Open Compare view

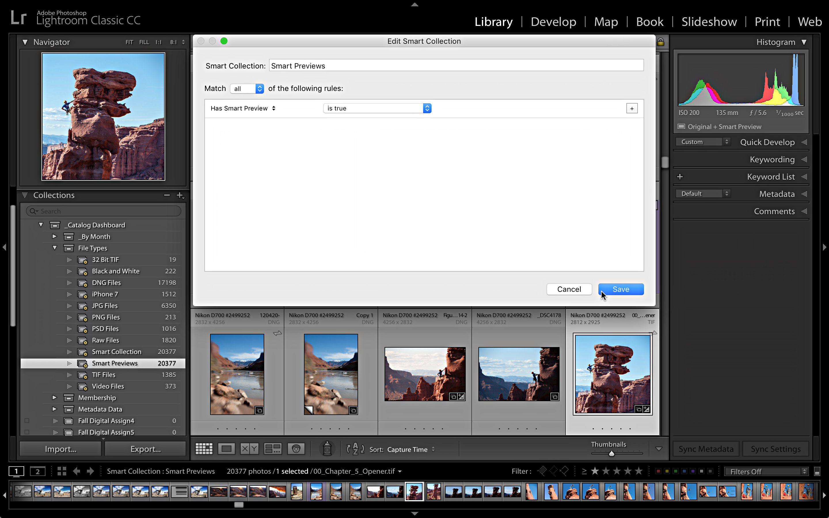249,448
